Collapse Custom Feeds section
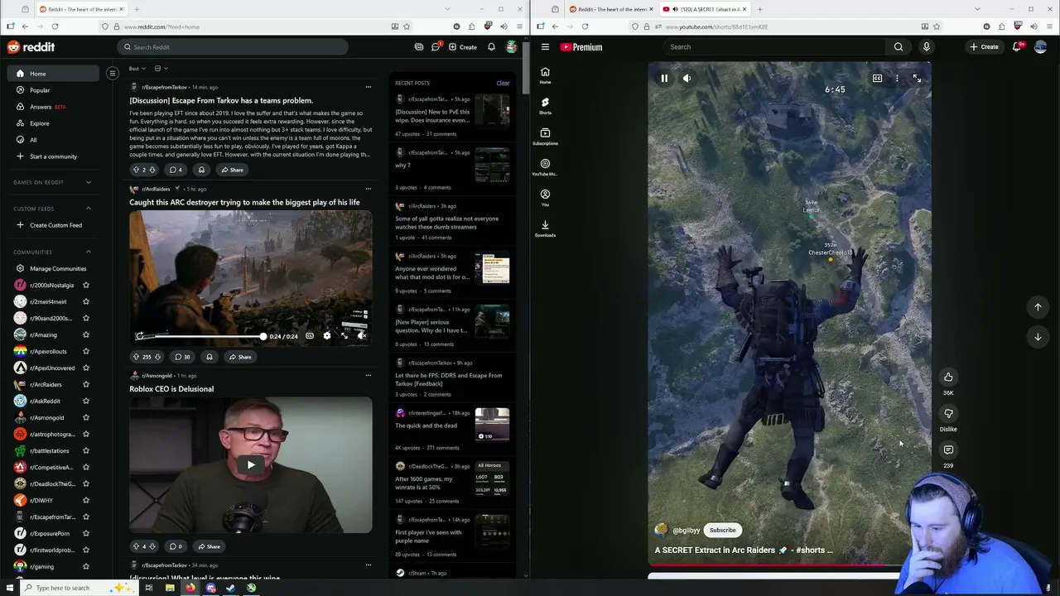The image size is (1060, 596). click(x=89, y=209)
